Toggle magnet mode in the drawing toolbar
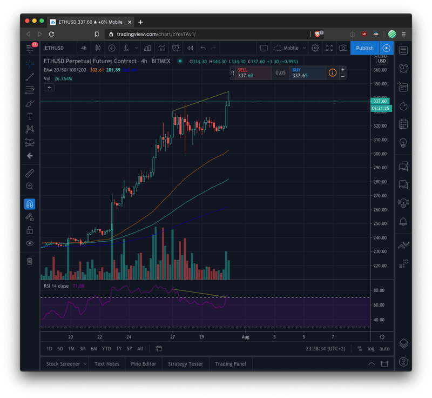The height and width of the screenshot is (398, 432). coord(30,204)
